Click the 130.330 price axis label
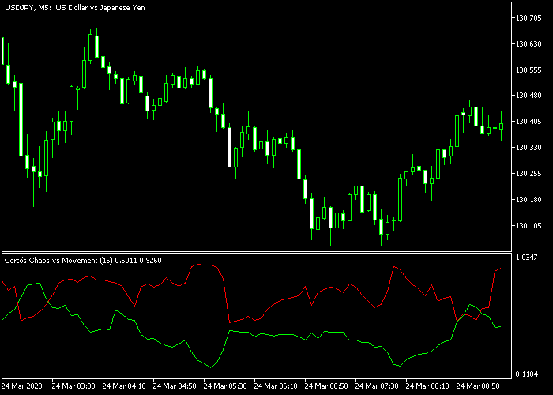553x395 pixels. coord(529,148)
